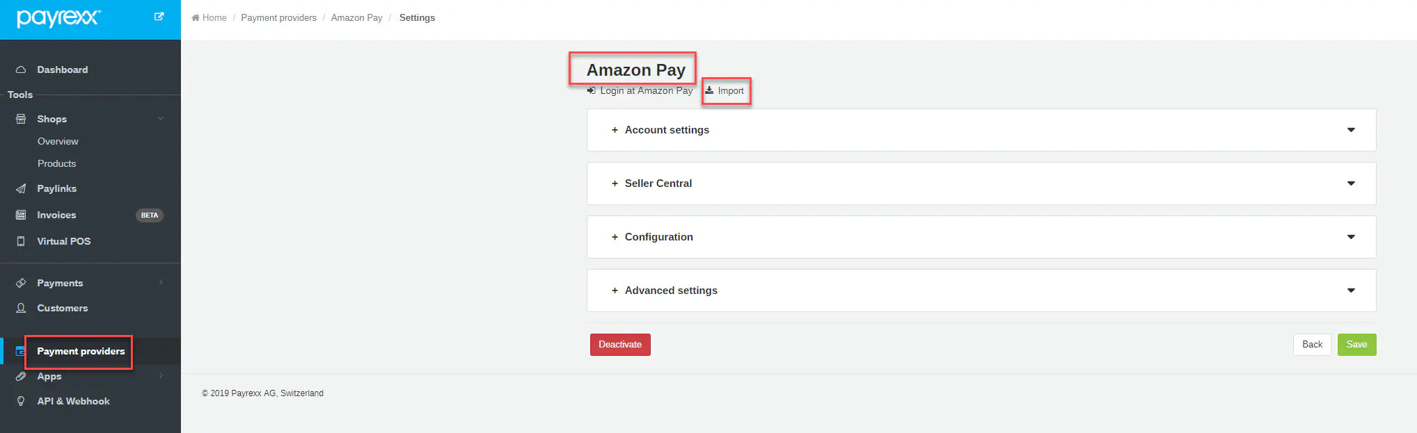The width and height of the screenshot is (1417, 433).
Task: Click the Shops storefront icon
Action: coord(21,119)
